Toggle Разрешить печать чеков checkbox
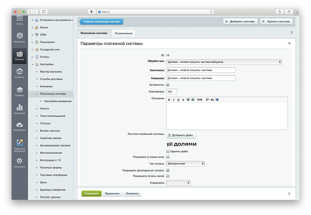 tap(168, 176)
